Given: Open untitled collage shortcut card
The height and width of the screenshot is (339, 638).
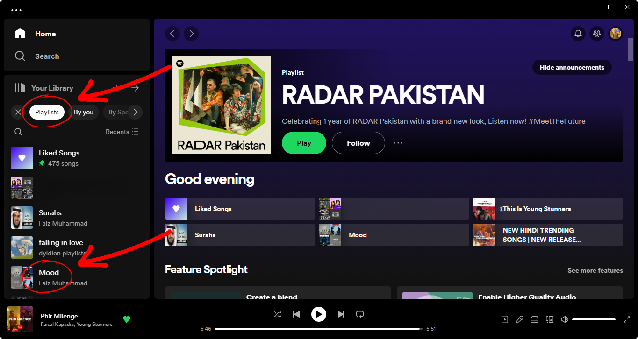Looking at the screenshot, I should (394, 209).
